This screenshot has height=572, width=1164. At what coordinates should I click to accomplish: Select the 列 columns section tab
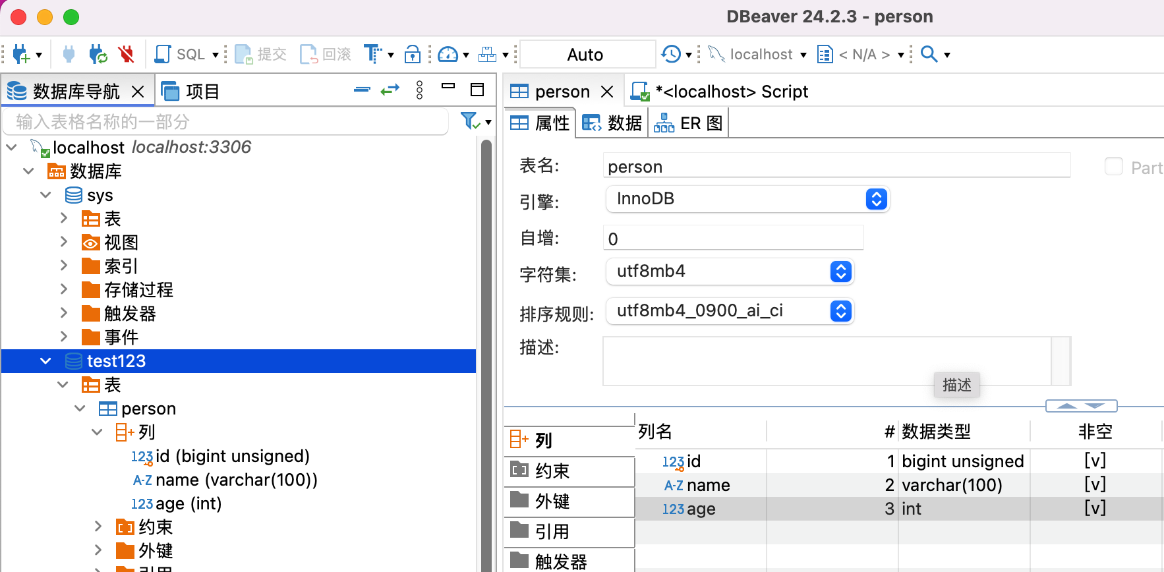point(569,440)
